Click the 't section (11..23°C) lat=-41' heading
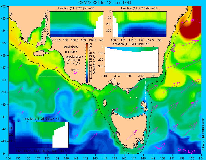Screen dimensions: 206x160 coord(41,119)
